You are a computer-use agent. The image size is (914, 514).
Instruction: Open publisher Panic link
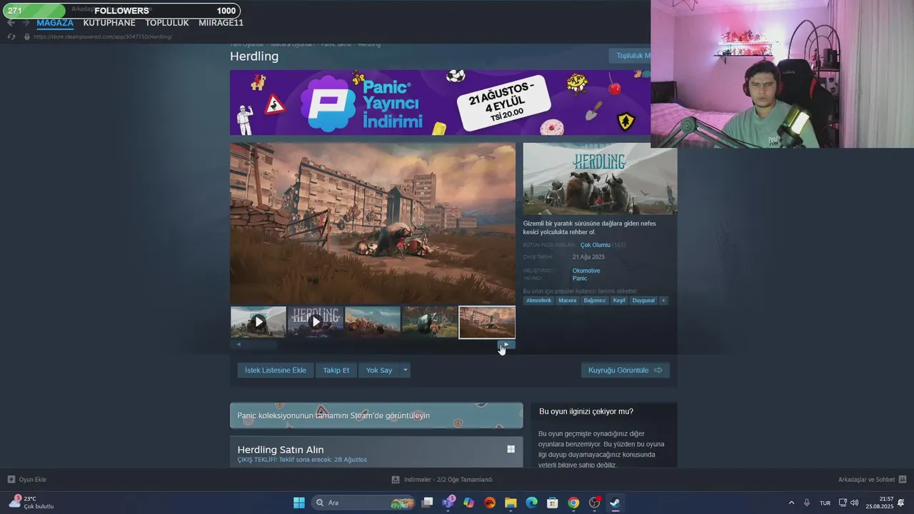point(580,278)
